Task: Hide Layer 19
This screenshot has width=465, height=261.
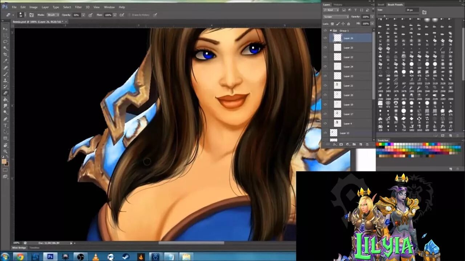Action: [x=325, y=104]
